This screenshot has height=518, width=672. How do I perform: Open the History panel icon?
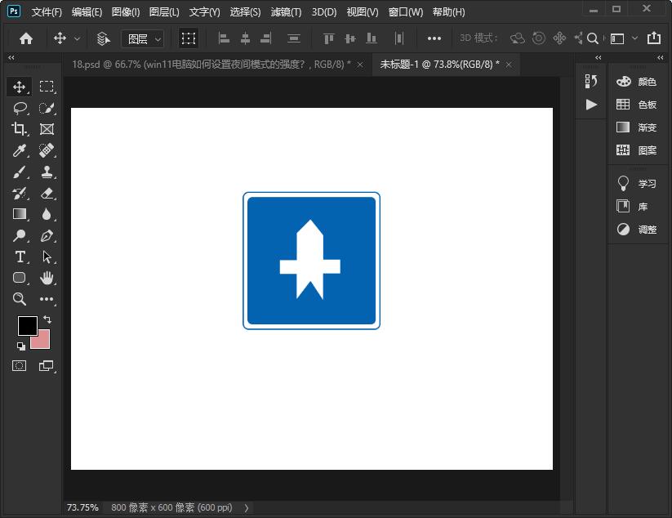[591, 81]
